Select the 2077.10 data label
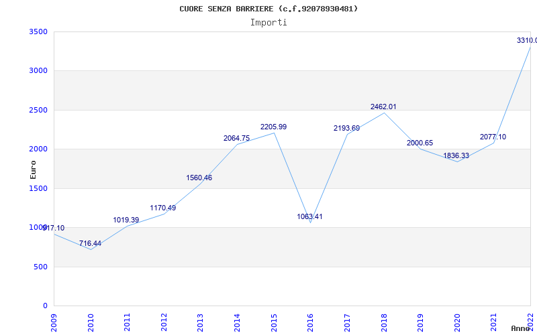The height and width of the screenshot is (335, 537). [x=493, y=137]
